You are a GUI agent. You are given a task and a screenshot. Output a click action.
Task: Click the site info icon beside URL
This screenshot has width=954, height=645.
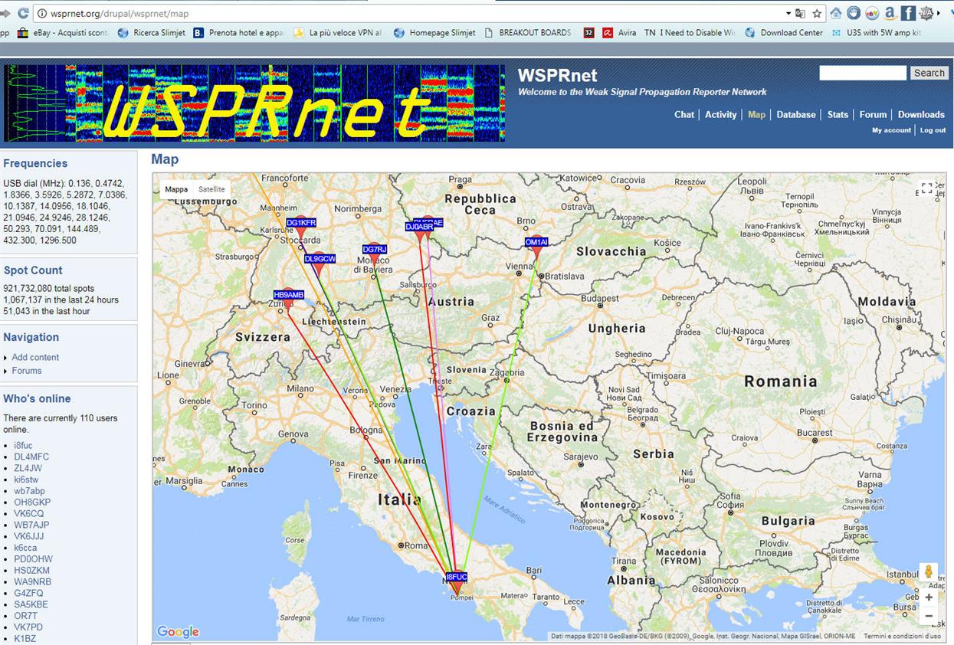[42, 13]
